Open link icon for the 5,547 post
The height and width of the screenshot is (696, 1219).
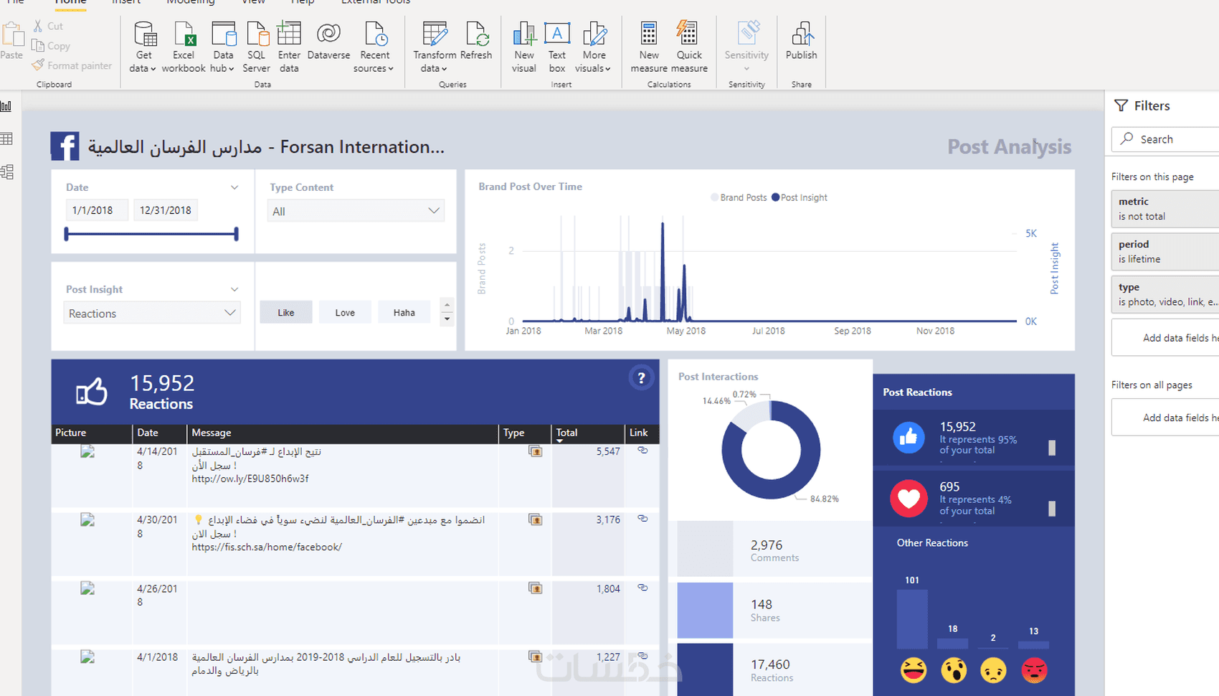[x=642, y=451]
